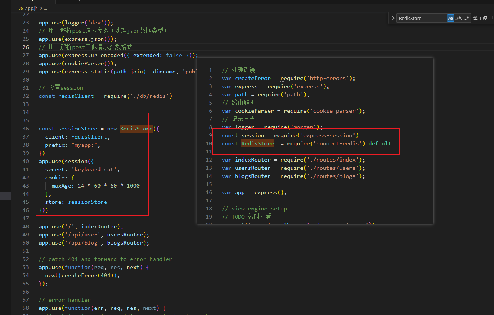
Task: Click the comment '// 设置session'
Action: (61, 88)
